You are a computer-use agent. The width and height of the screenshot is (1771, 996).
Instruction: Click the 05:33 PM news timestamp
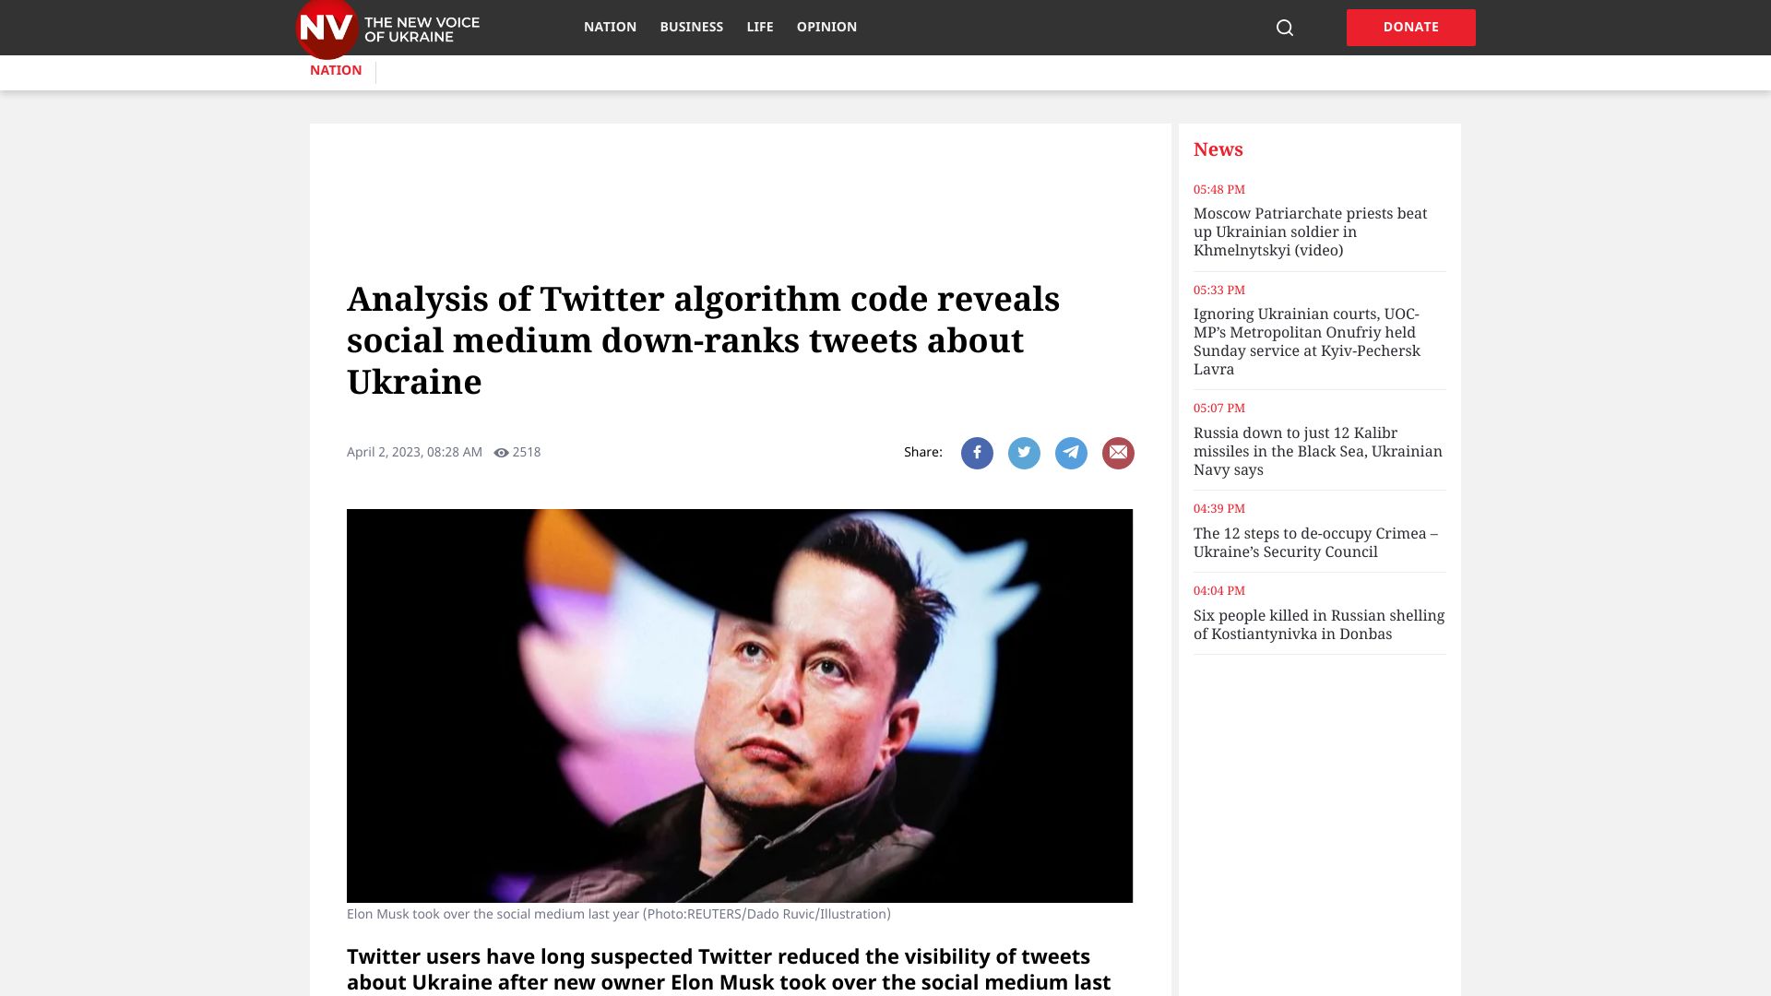click(1219, 290)
